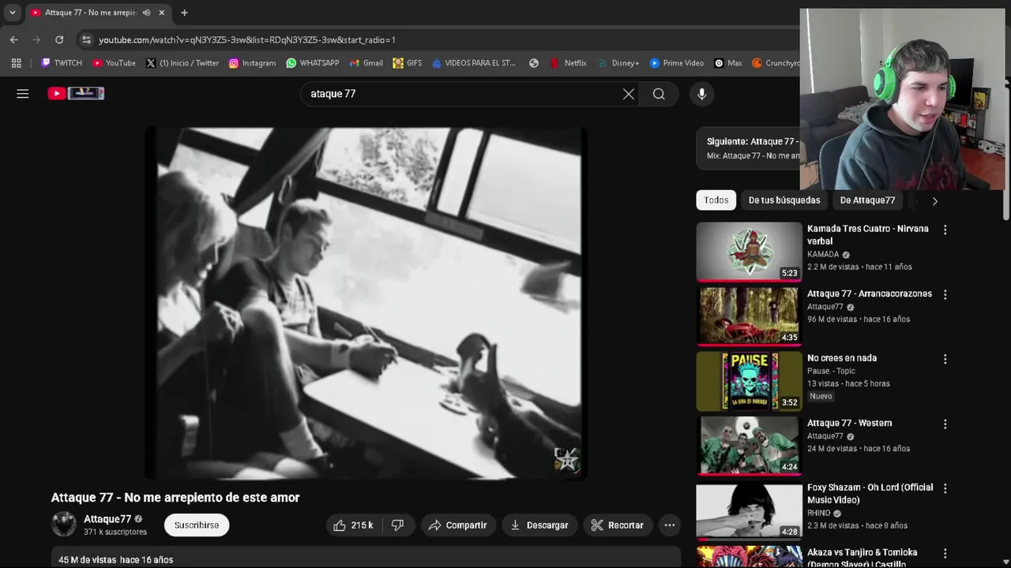Click the KAMADA channel name
Image resolution: width=1011 pixels, height=568 pixels.
tap(823, 255)
